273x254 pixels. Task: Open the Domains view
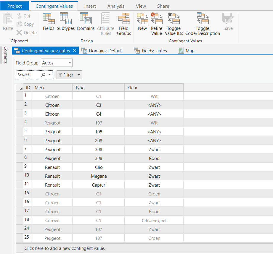pyautogui.click(x=86, y=22)
